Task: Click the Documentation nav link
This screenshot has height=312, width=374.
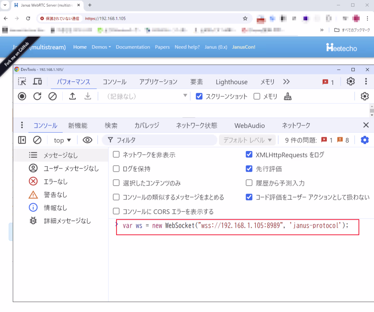Action: click(133, 47)
